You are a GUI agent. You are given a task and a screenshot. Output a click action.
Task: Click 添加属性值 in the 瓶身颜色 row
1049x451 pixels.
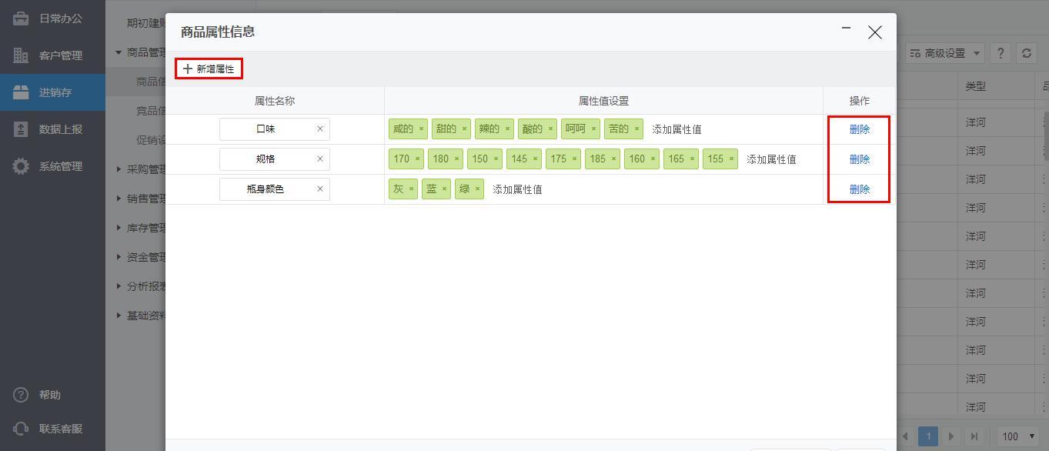(x=517, y=189)
